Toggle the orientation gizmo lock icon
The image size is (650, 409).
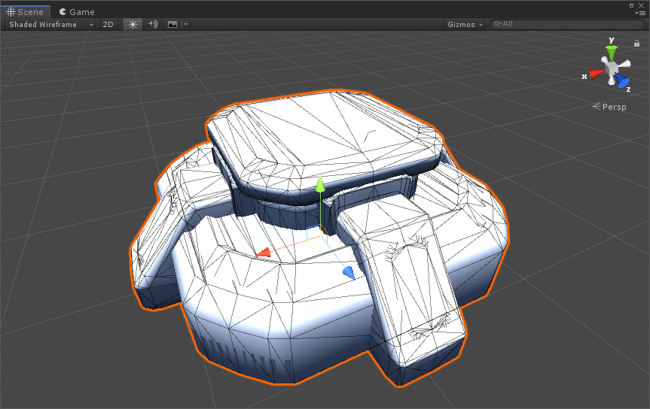[x=636, y=43]
